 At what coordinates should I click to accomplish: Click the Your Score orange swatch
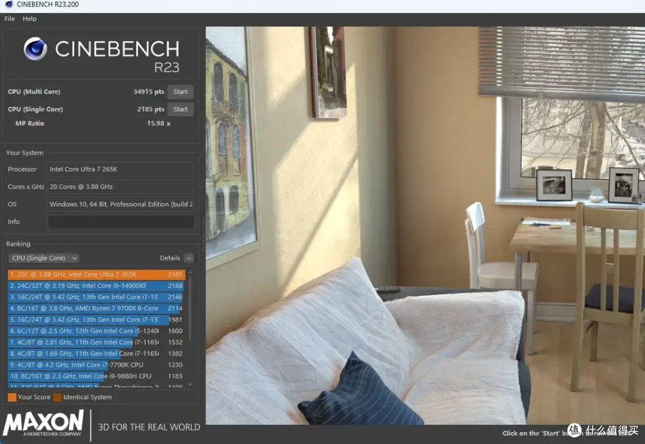click(13, 397)
